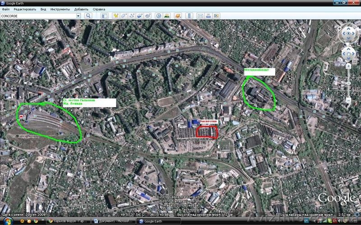This screenshot has height=225, width=361.
Task: Add a new placemark pin
Action: coord(116,16)
